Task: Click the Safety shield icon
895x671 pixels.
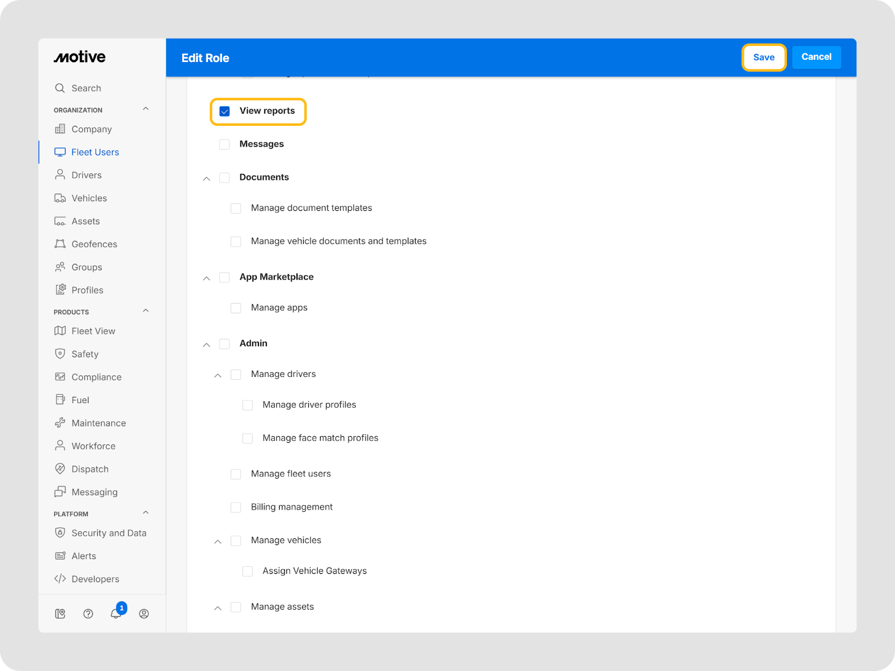Action: [x=60, y=354]
